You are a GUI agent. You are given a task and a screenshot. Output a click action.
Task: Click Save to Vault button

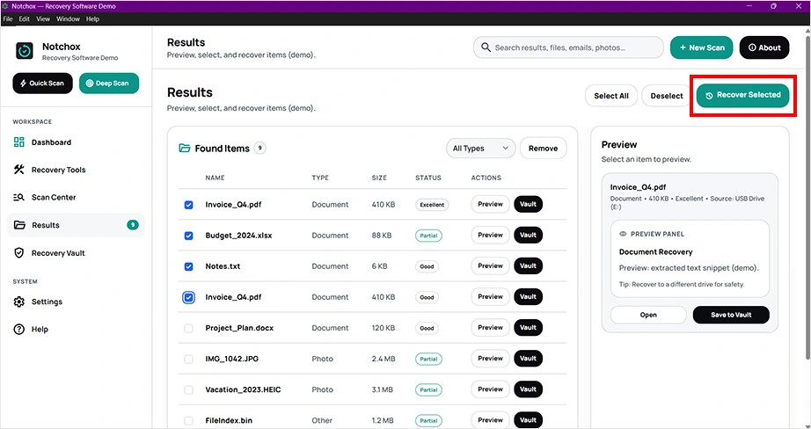[x=731, y=315]
